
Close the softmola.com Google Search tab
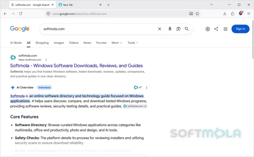coord(53,5)
